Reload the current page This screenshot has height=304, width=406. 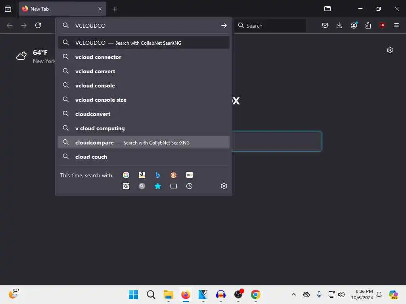click(38, 25)
